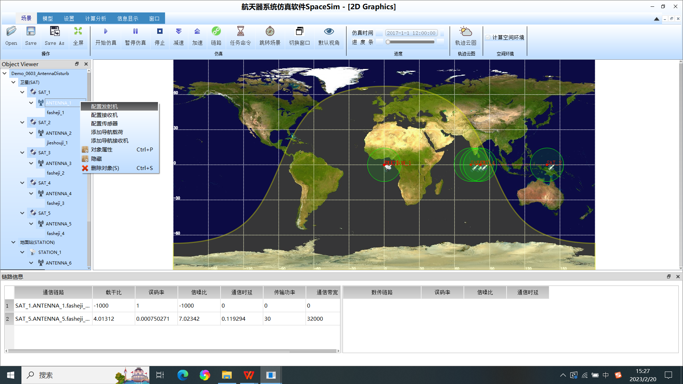
Task: Open the 计算分析 ribbon tab
Action: 95,18
